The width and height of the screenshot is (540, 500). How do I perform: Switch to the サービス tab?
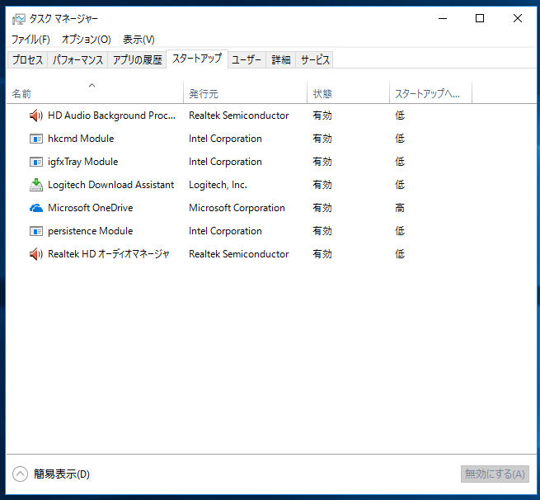(315, 60)
